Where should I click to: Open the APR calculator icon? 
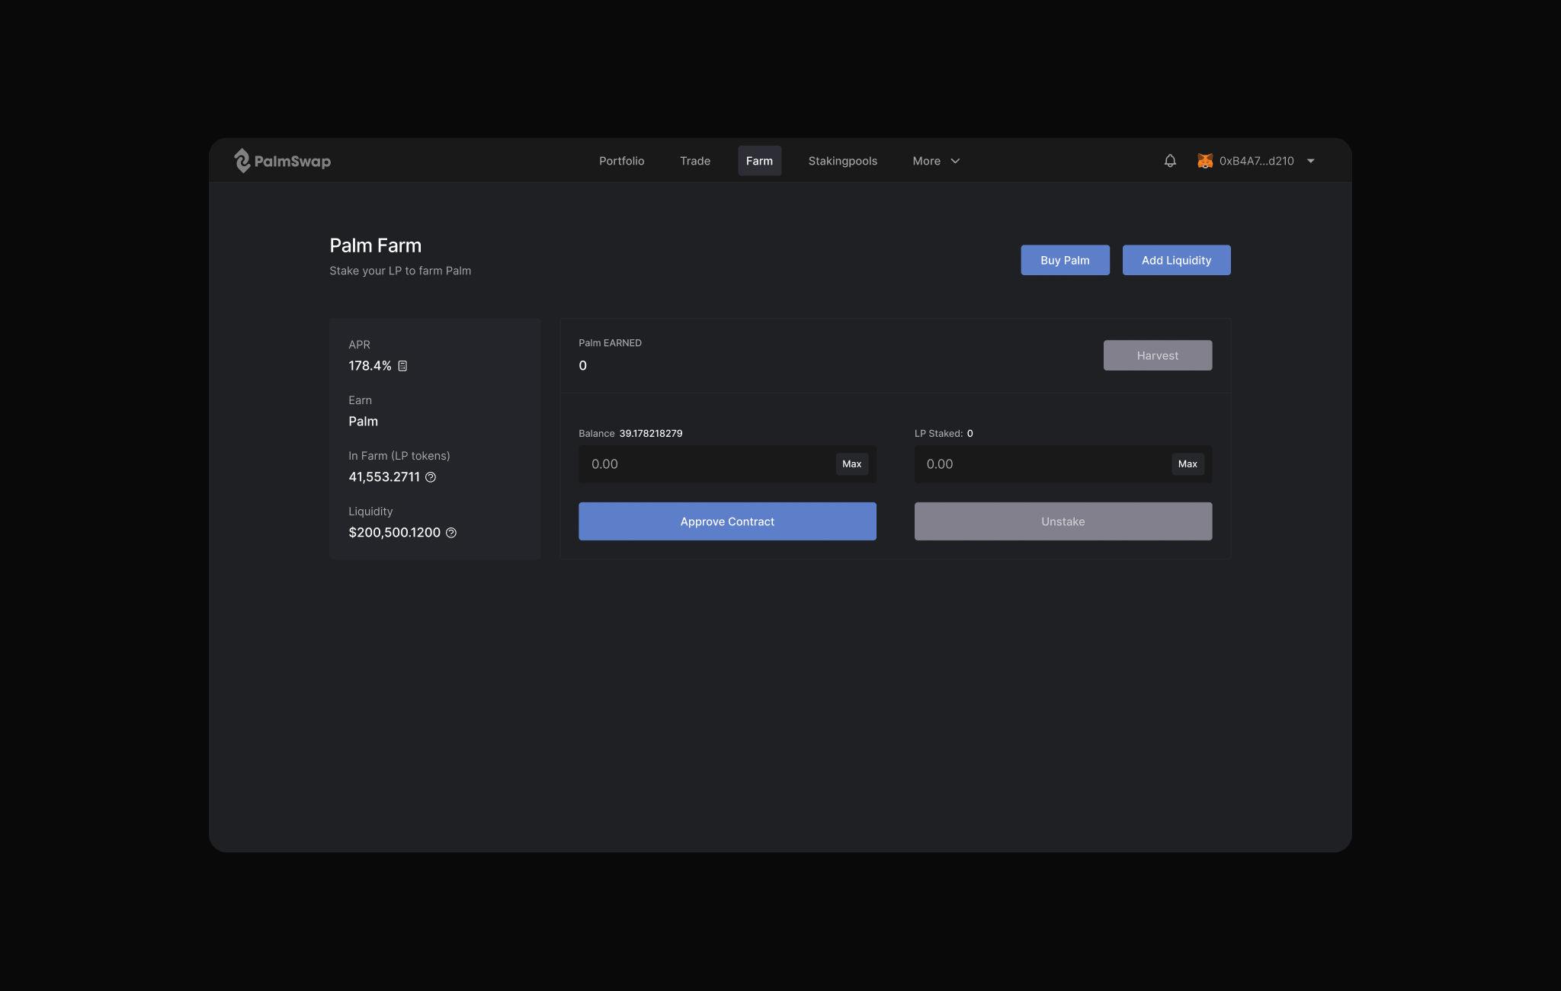click(x=402, y=366)
